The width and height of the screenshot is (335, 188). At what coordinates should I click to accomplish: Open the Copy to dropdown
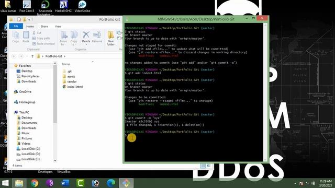tap(74, 38)
